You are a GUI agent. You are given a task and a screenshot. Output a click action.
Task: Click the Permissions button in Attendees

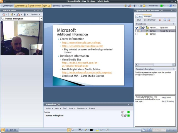tap(82, 108)
